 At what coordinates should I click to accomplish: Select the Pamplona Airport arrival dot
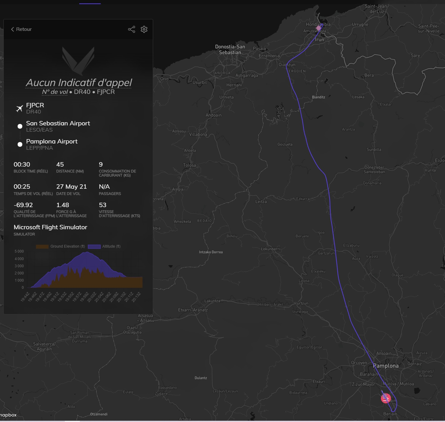tap(20, 144)
